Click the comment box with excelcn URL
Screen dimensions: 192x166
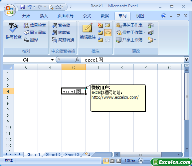click(118, 98)
